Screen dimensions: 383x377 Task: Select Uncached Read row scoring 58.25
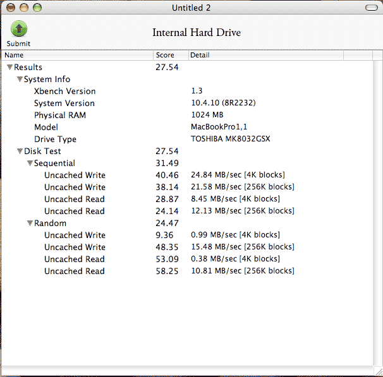[x=187, y=271]
